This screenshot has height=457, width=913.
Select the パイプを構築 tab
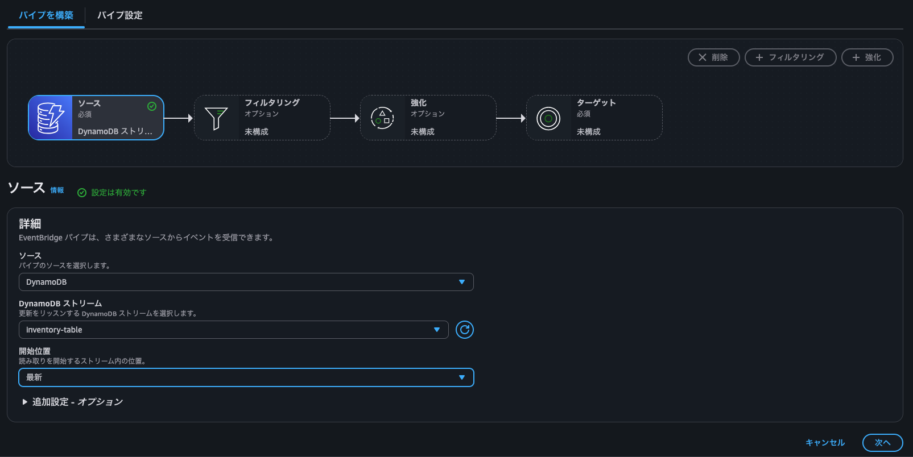pyautogui.click(x=46, y=15)
